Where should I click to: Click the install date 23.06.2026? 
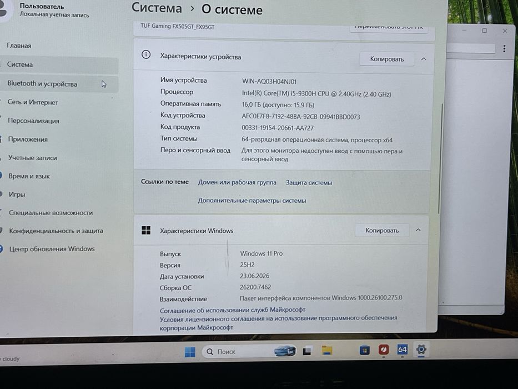pyautogui.click(x=254, y=276)
